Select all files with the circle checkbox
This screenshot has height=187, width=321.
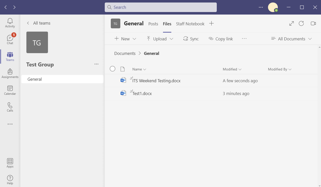(x=112, y=68)
